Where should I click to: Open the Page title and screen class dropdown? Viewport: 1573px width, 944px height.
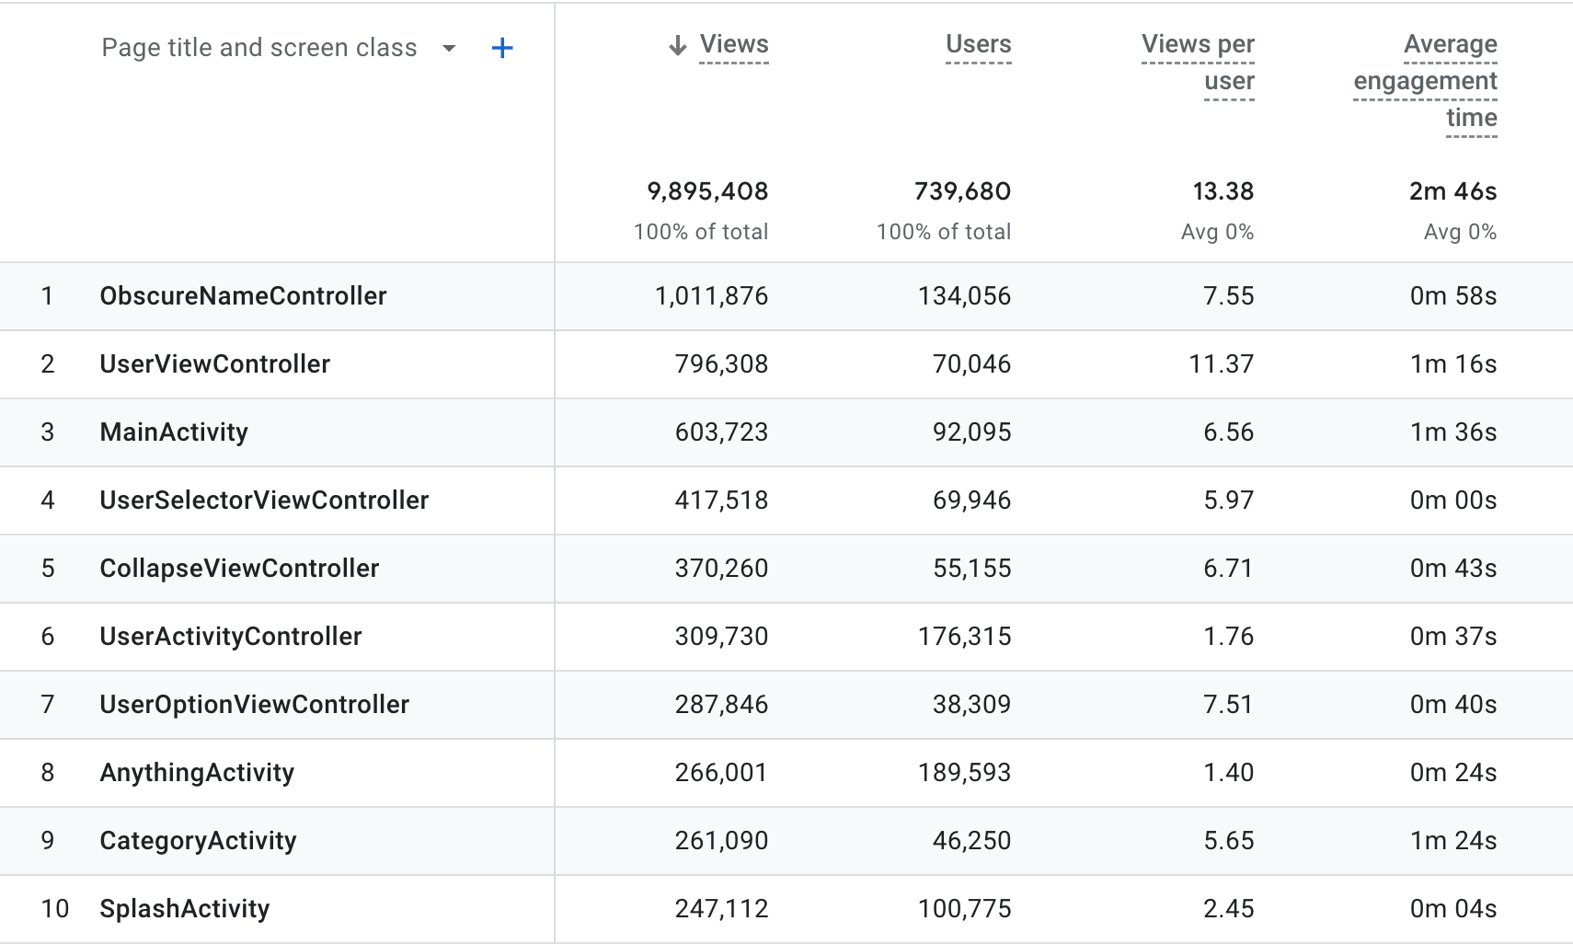click(x=448, y=49)
